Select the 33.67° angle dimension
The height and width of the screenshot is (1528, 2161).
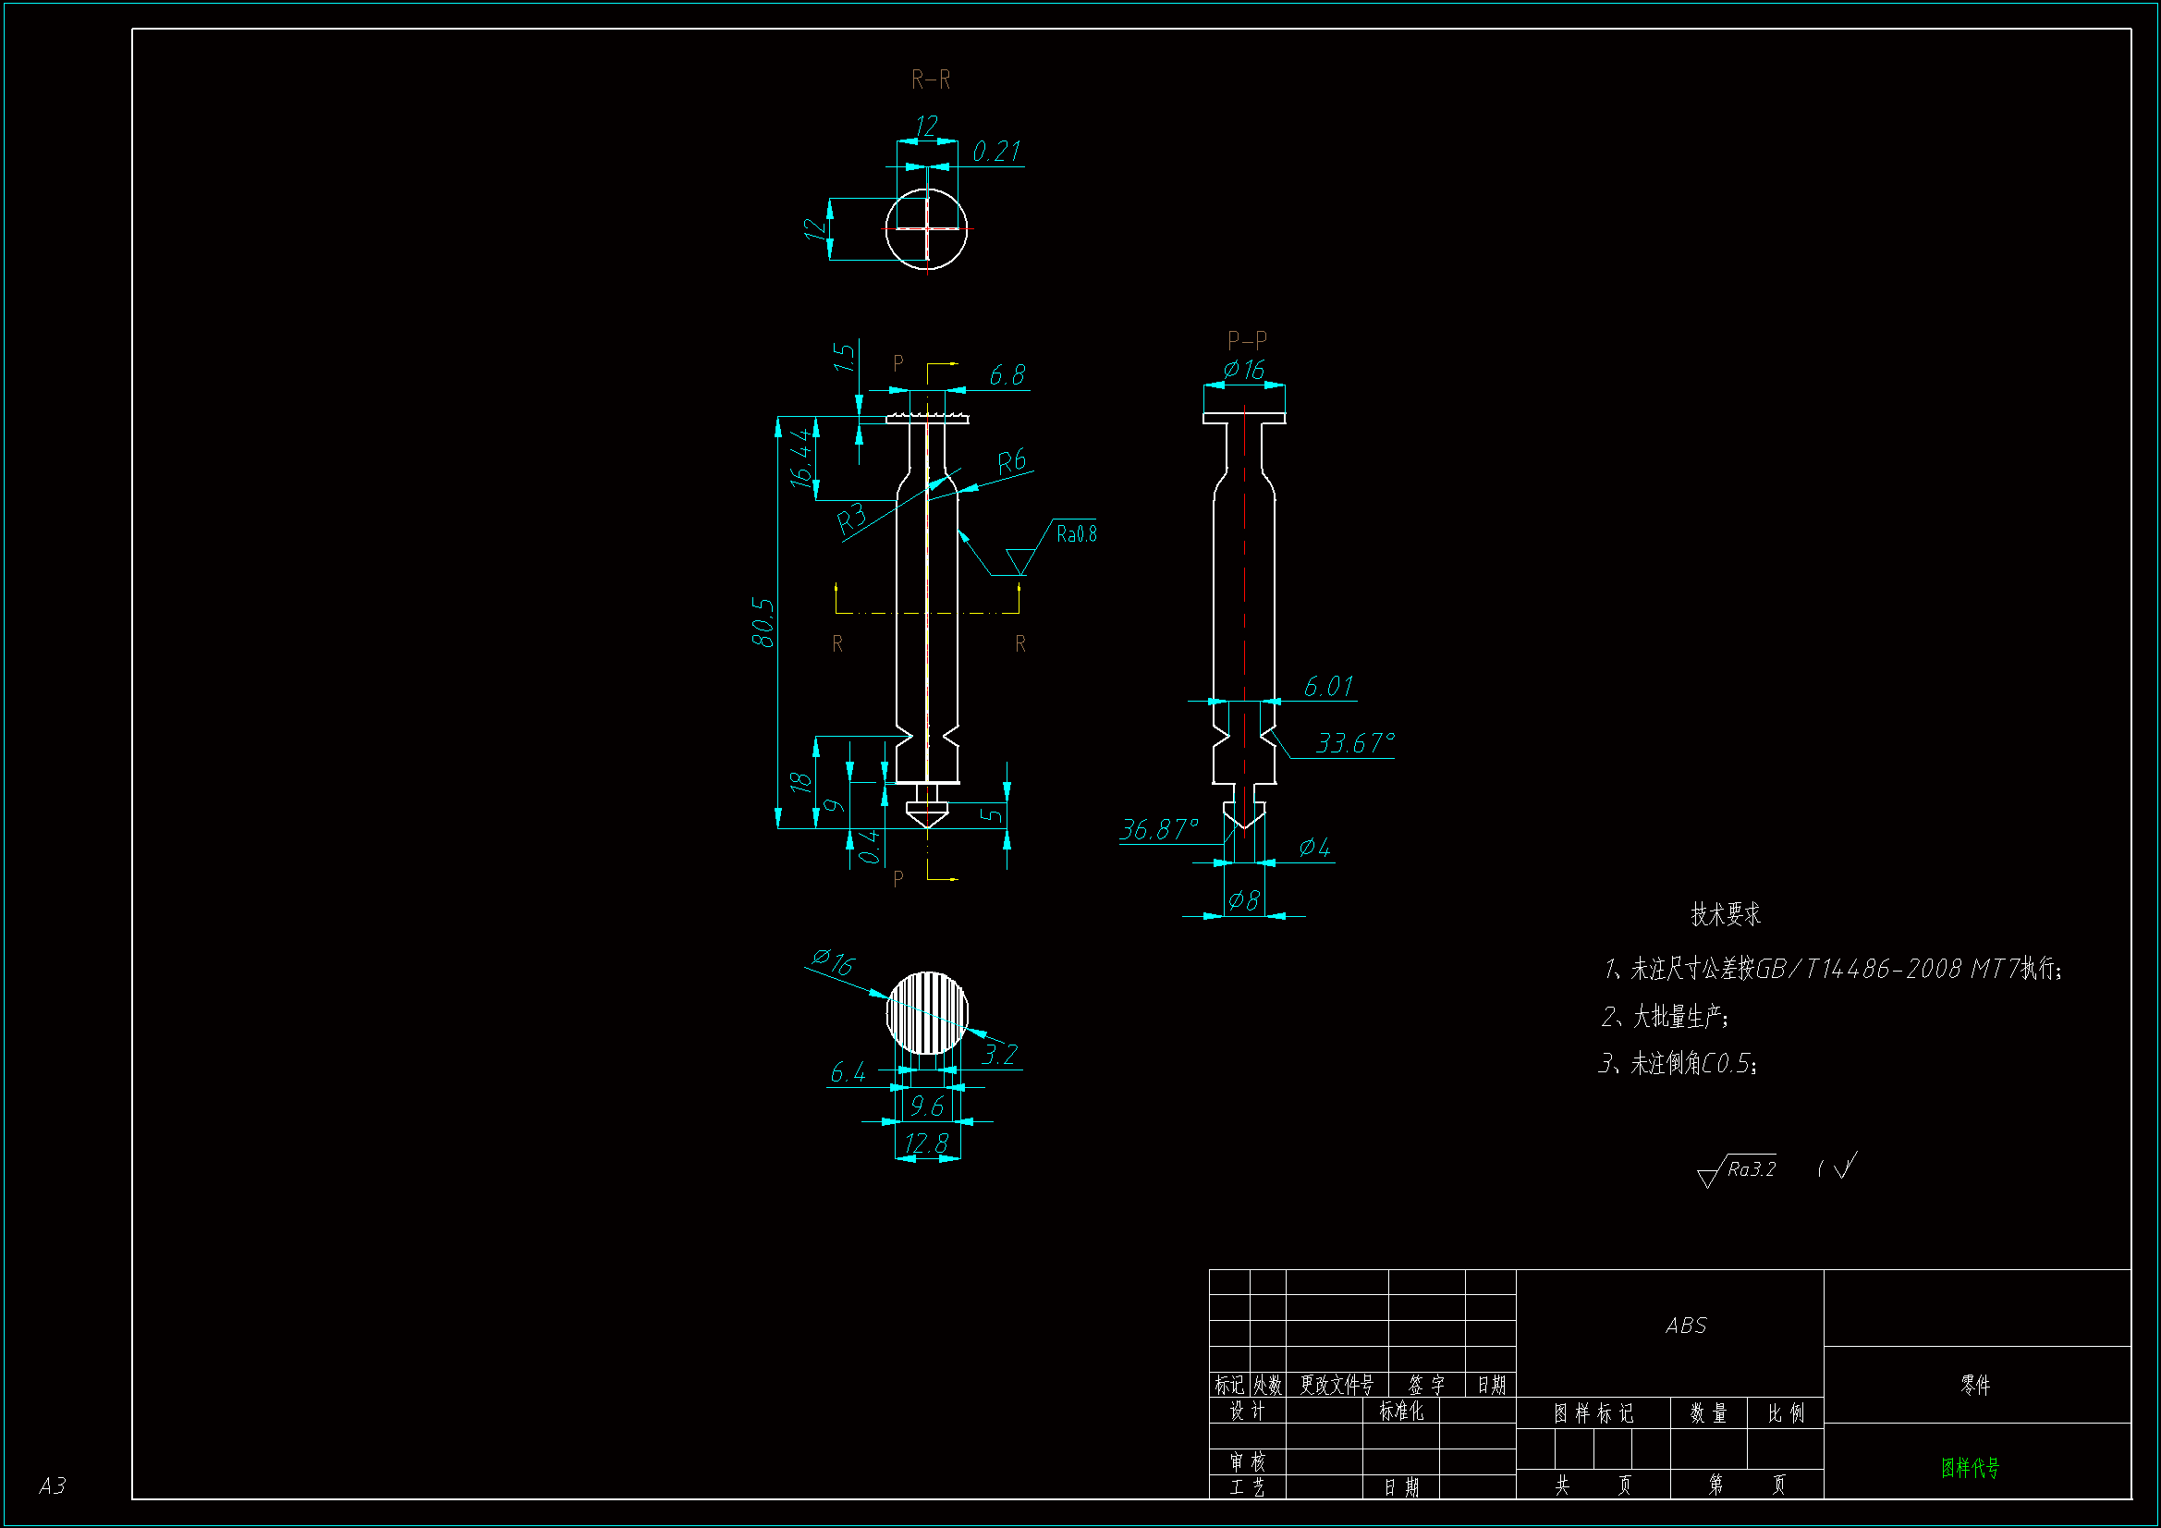[1353, 744]
